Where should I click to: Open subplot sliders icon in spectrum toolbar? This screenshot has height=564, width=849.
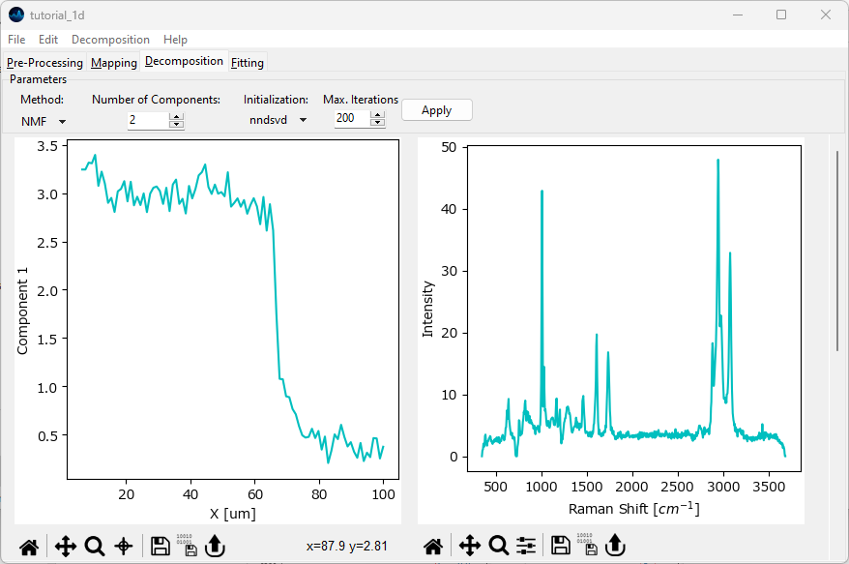[x=526, y=547]
